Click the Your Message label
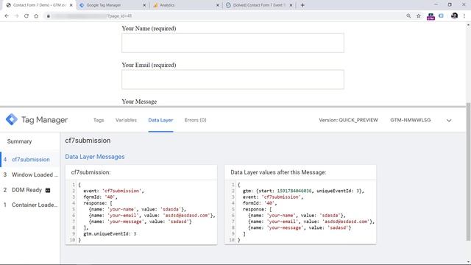Viewport: 471px width, 265px height. click(x=139, y=102)
